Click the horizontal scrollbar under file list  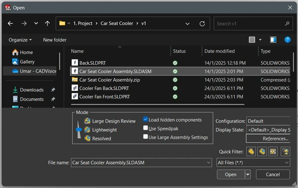tap(158, 104)
